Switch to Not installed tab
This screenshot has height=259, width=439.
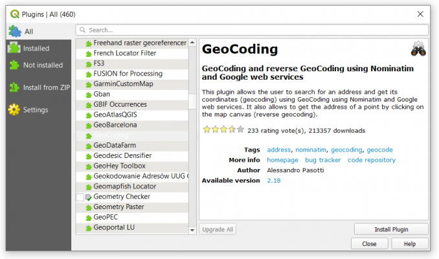tap(39, 65)
